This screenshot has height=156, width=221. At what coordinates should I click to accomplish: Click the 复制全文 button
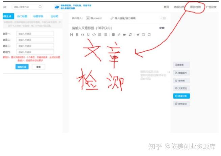[181, 104]
